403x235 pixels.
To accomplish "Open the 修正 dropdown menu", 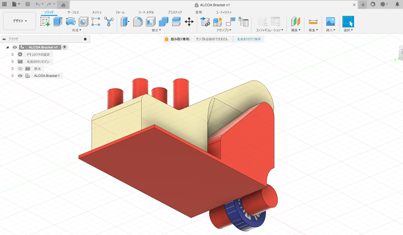I will pyautogui.click(x=156, y=31).
